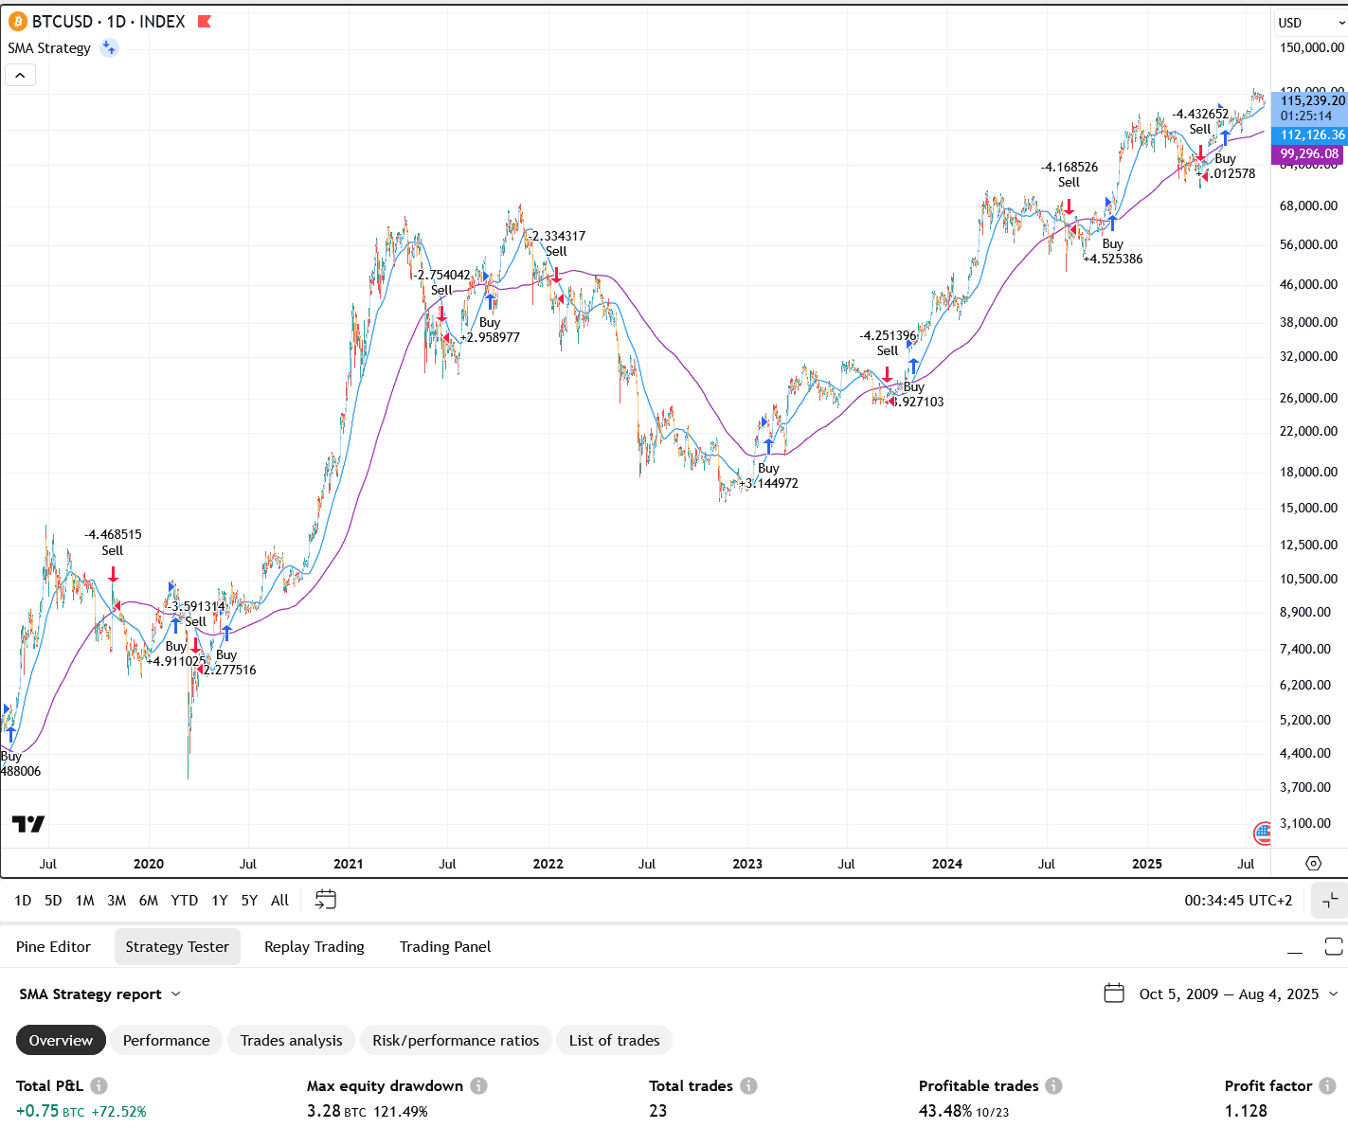
Task: Select the List of trades tab
Action: (614, 1040)
